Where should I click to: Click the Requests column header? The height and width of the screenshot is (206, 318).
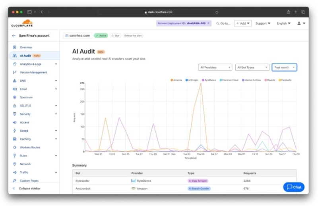click(x=250, y=173)
